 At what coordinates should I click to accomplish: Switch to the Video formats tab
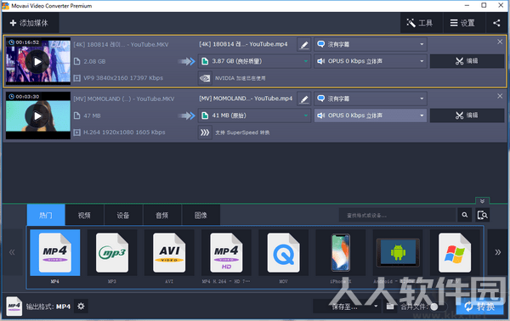[x=84, y=215]
